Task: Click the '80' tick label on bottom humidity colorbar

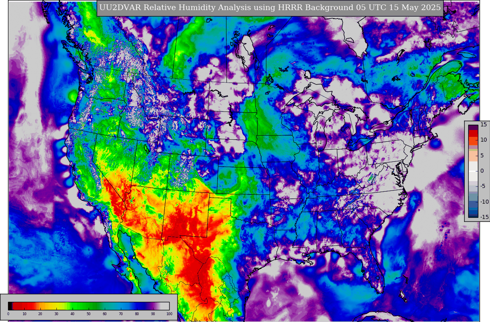Action: pyautogui.click(x=137, y=314)
